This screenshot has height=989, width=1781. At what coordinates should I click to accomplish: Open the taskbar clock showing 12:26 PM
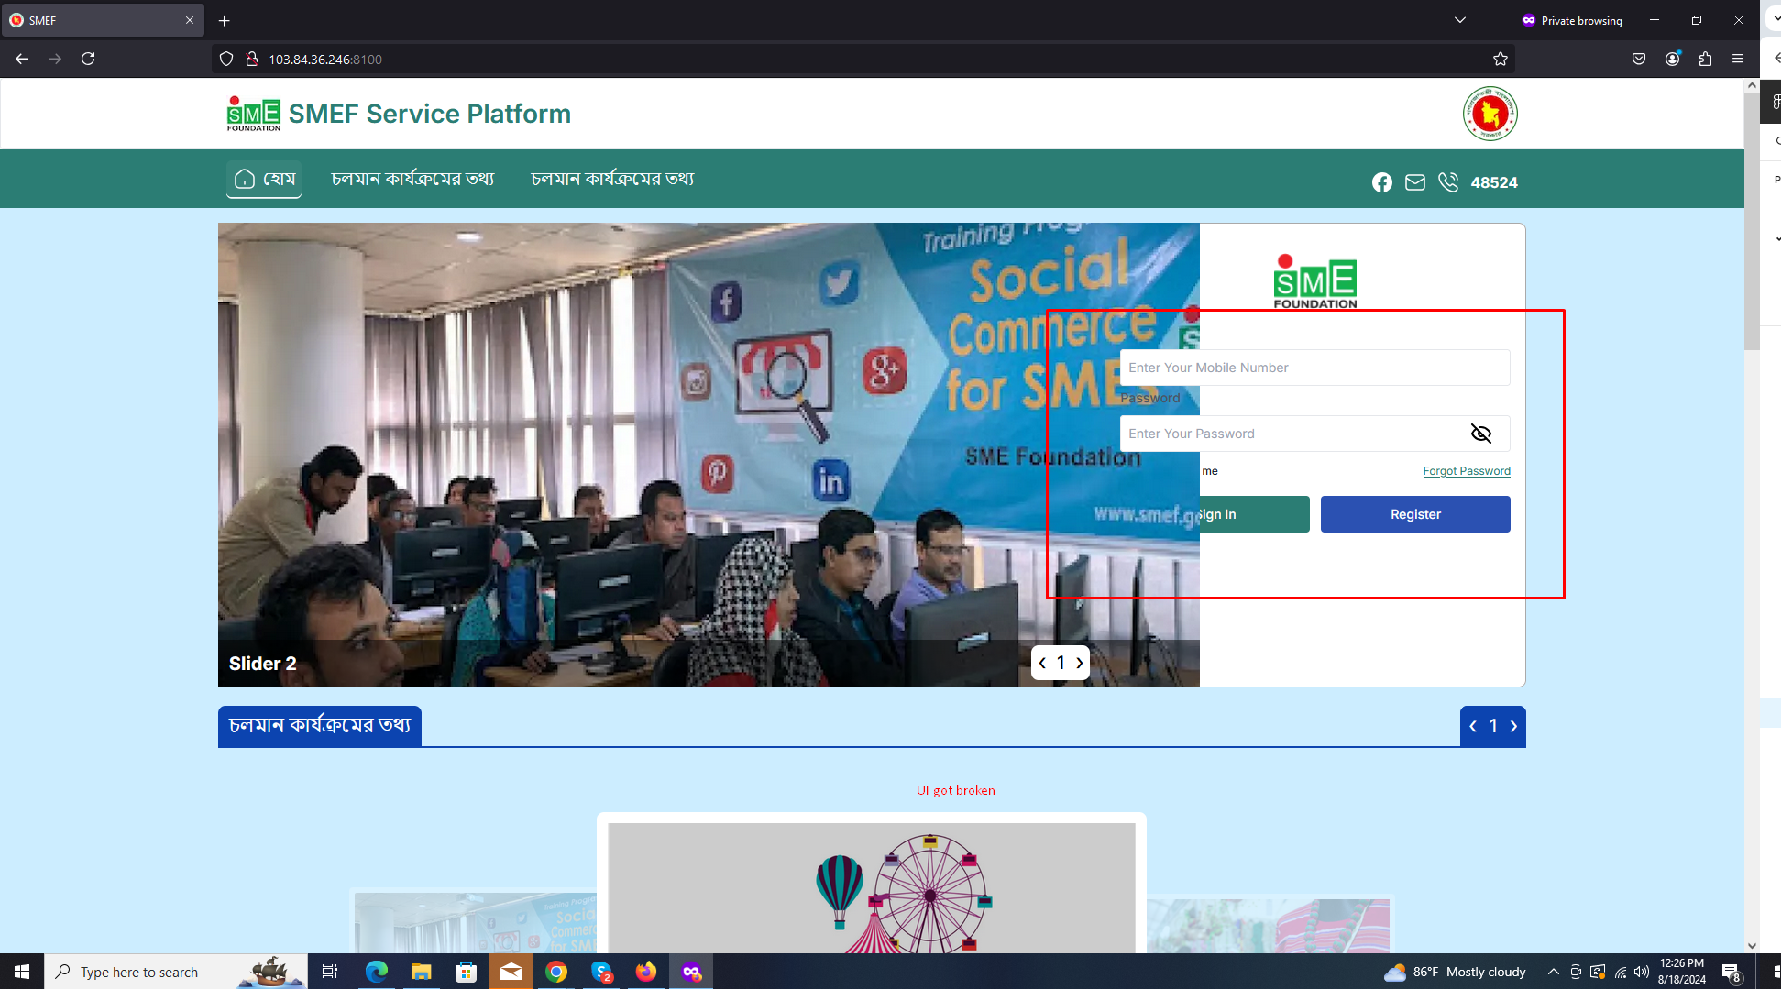(x=1681, y=972)
